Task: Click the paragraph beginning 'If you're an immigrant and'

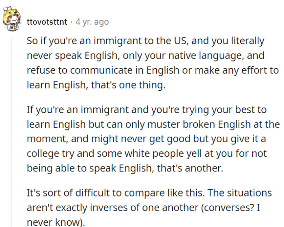Action: (x=153, y=139)
